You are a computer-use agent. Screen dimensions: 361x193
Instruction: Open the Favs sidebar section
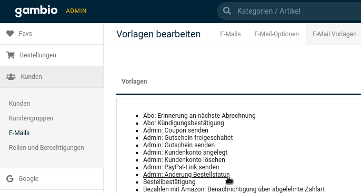52,34
